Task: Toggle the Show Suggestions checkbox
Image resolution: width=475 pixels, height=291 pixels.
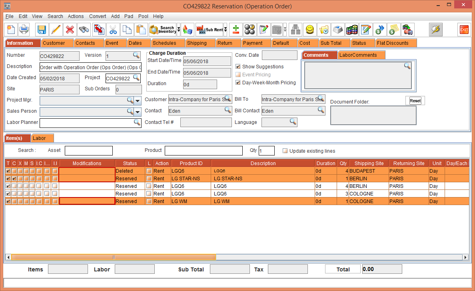Action: tap(238, 67)
